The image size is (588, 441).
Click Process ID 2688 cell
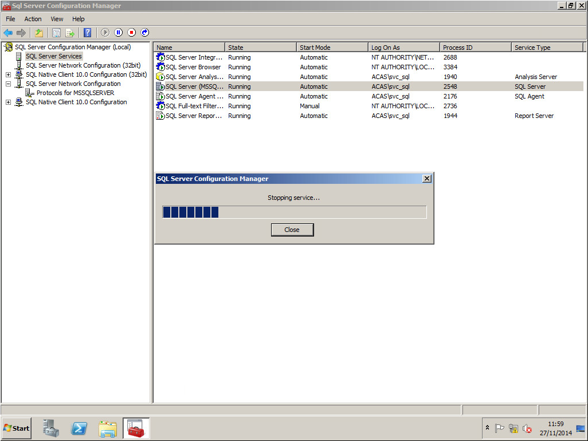pyautogui.click(x=450, y=57)
